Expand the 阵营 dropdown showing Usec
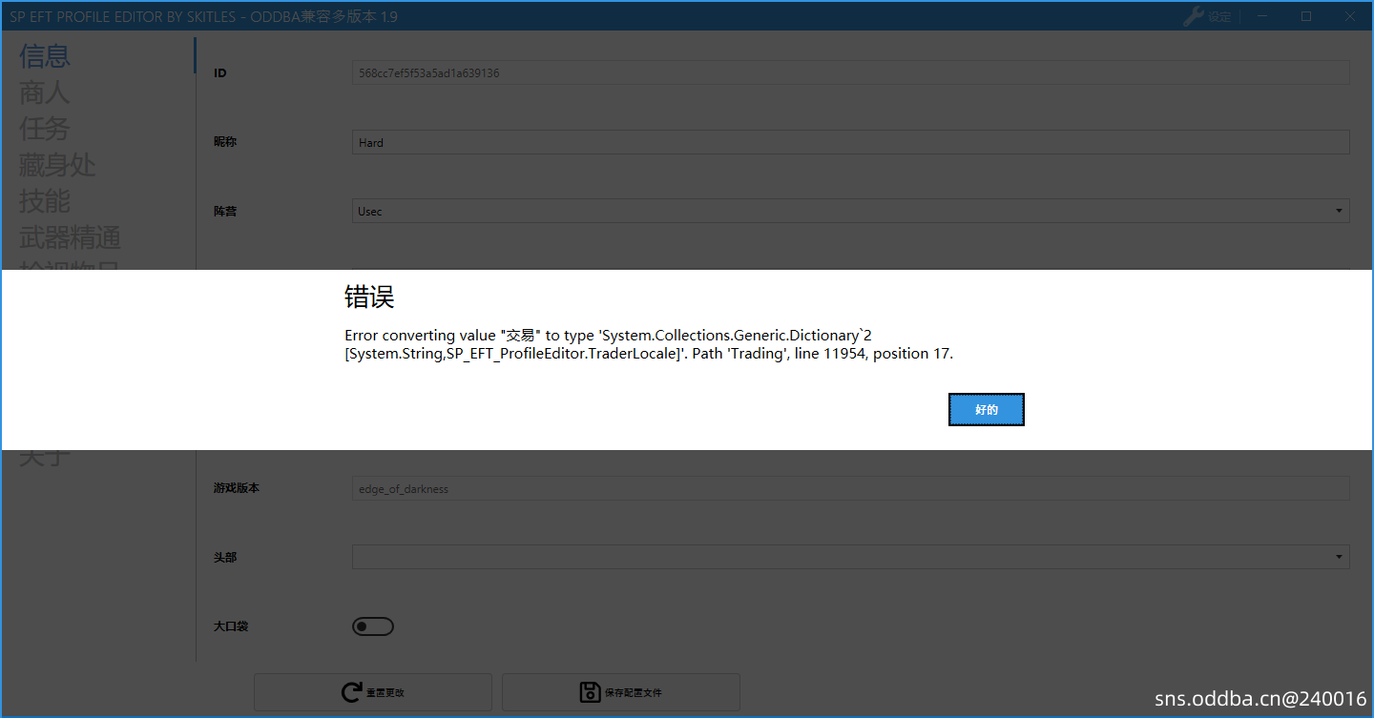This screenshot has width=1374, height=718. pos(850,211)
